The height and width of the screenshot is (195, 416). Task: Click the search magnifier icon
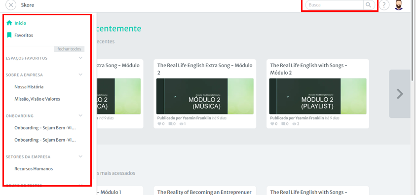(368, 5)
